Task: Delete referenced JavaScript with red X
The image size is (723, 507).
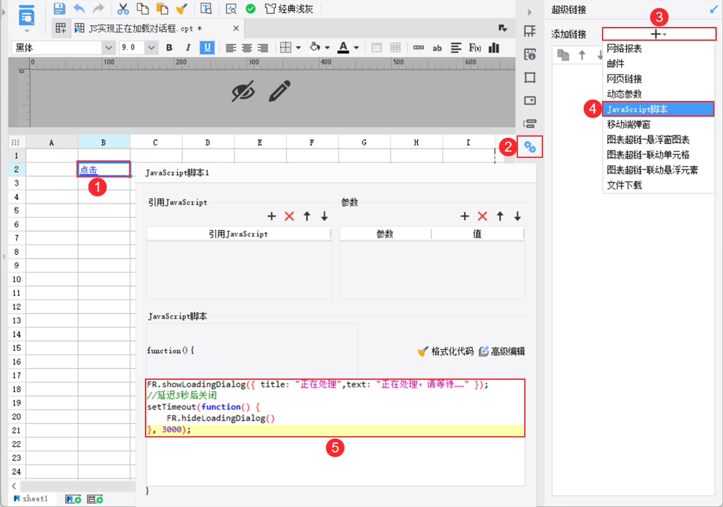Action: [289, 216]
